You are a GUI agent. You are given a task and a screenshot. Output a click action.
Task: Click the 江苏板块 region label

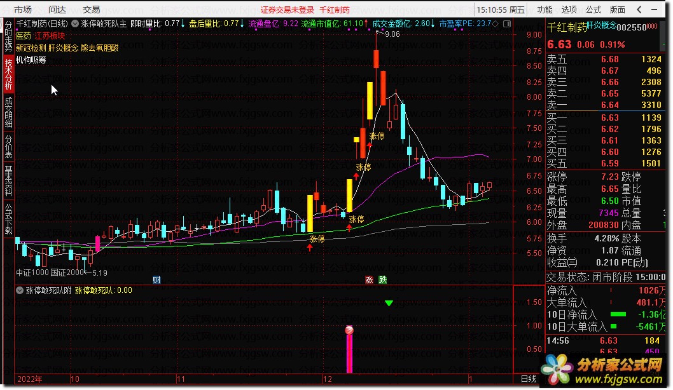pyautogui.click(x=50, y=36)
